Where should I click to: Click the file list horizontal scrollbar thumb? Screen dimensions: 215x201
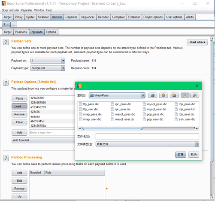pos(112,128)
